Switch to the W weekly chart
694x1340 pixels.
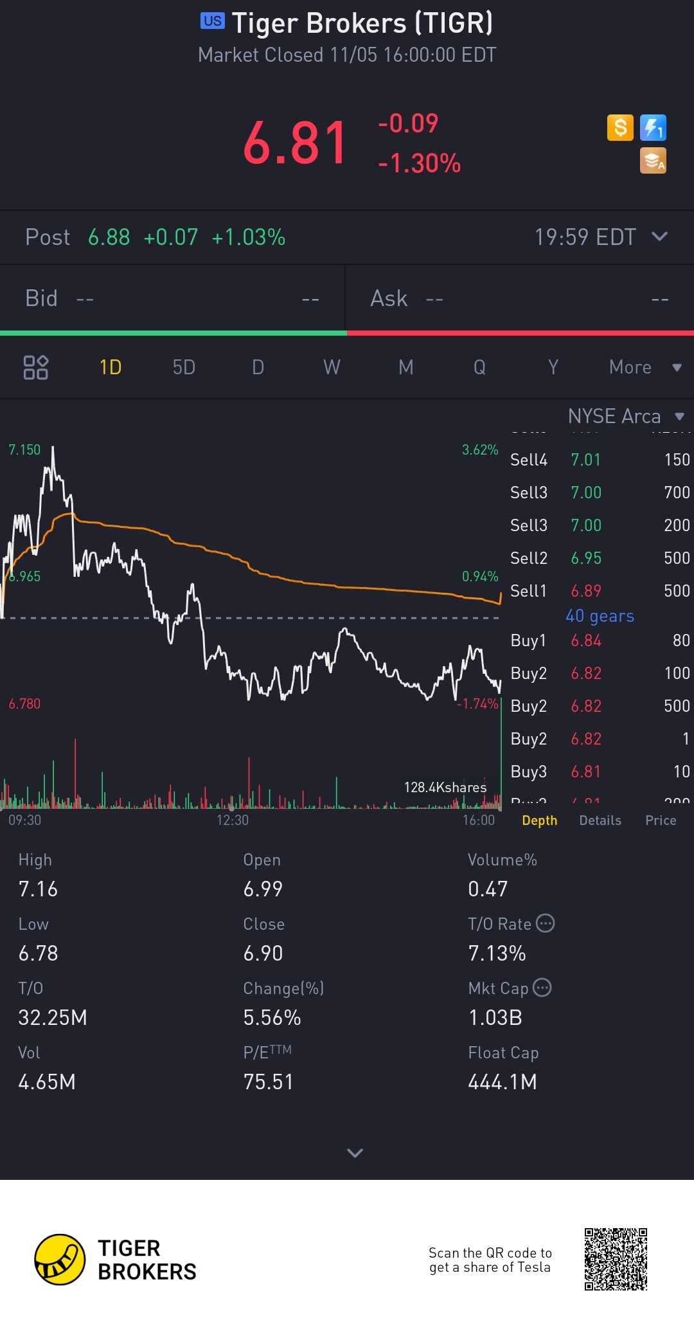[332, 367]
